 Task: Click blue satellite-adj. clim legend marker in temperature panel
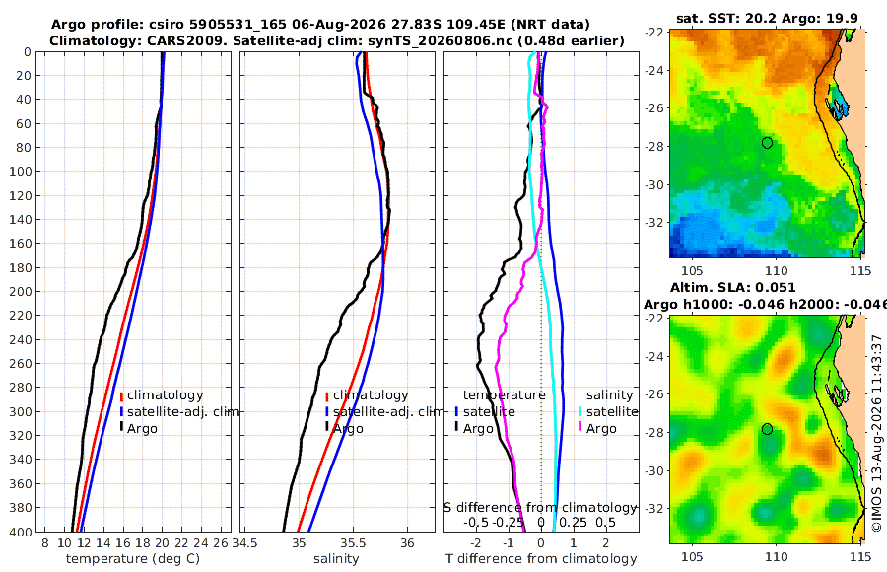(x=121, y=411)
